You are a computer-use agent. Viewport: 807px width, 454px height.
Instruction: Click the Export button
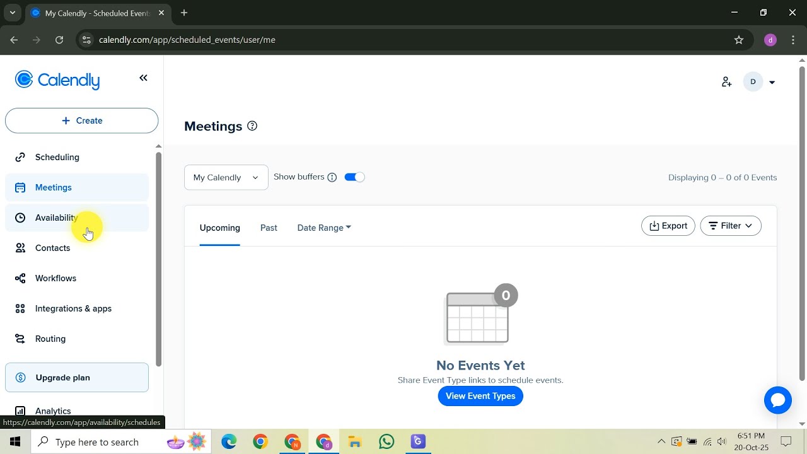(668, 226)
